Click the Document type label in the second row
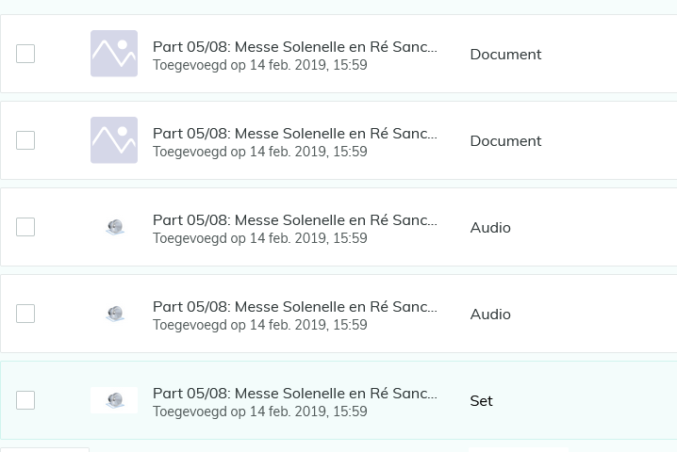This screenshot has height=452, width=677. coord(505,141)
